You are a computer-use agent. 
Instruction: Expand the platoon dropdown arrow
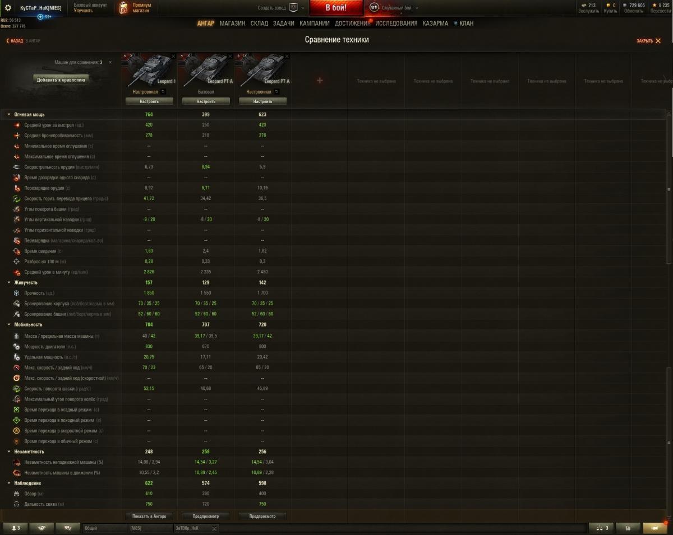pos(303,8)
